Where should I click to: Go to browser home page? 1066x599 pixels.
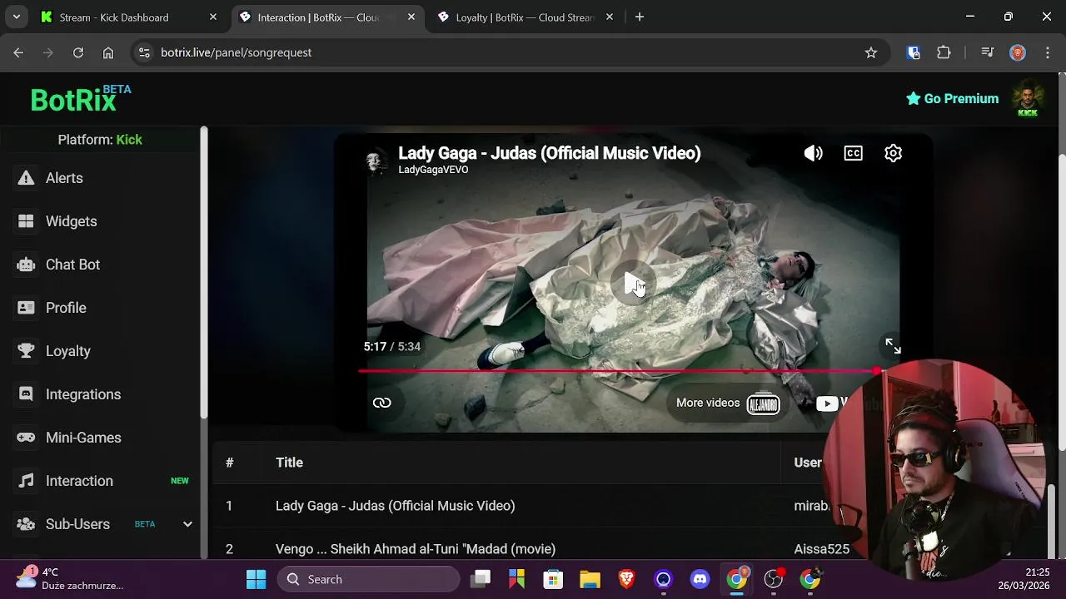108,52
